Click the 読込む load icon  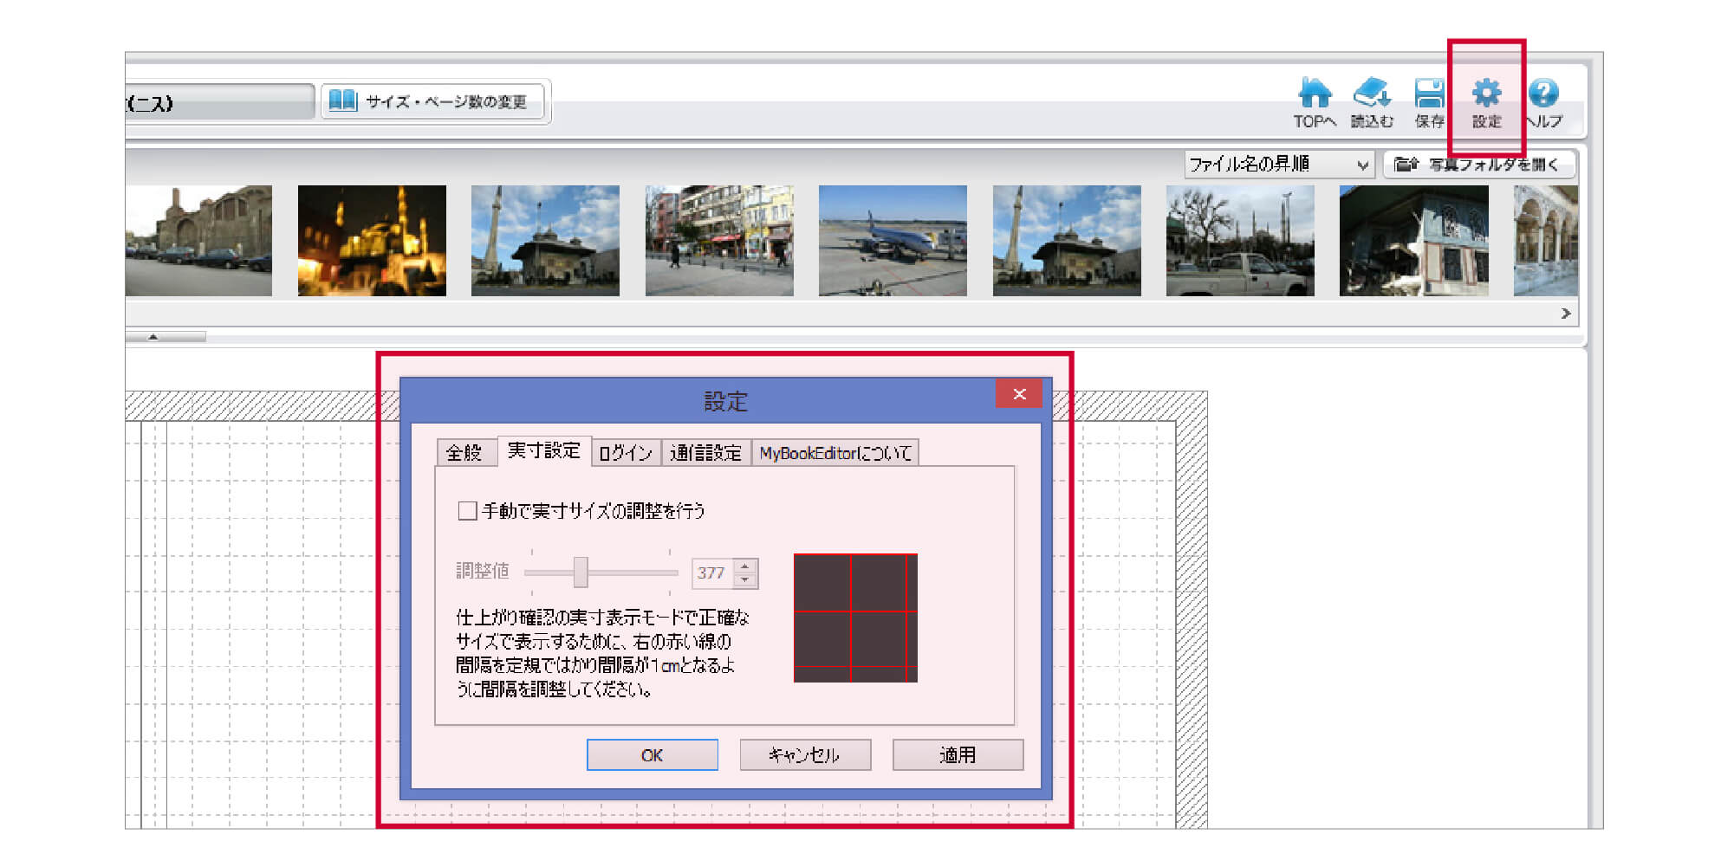pos(1372,103)
